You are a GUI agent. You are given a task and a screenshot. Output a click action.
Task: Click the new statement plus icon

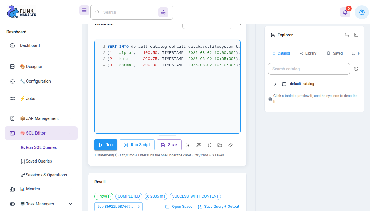pyautogui.click(x=188, y=145)
